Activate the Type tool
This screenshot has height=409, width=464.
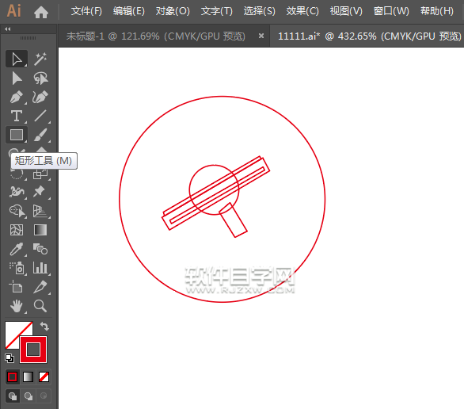(x=17, y=116)
